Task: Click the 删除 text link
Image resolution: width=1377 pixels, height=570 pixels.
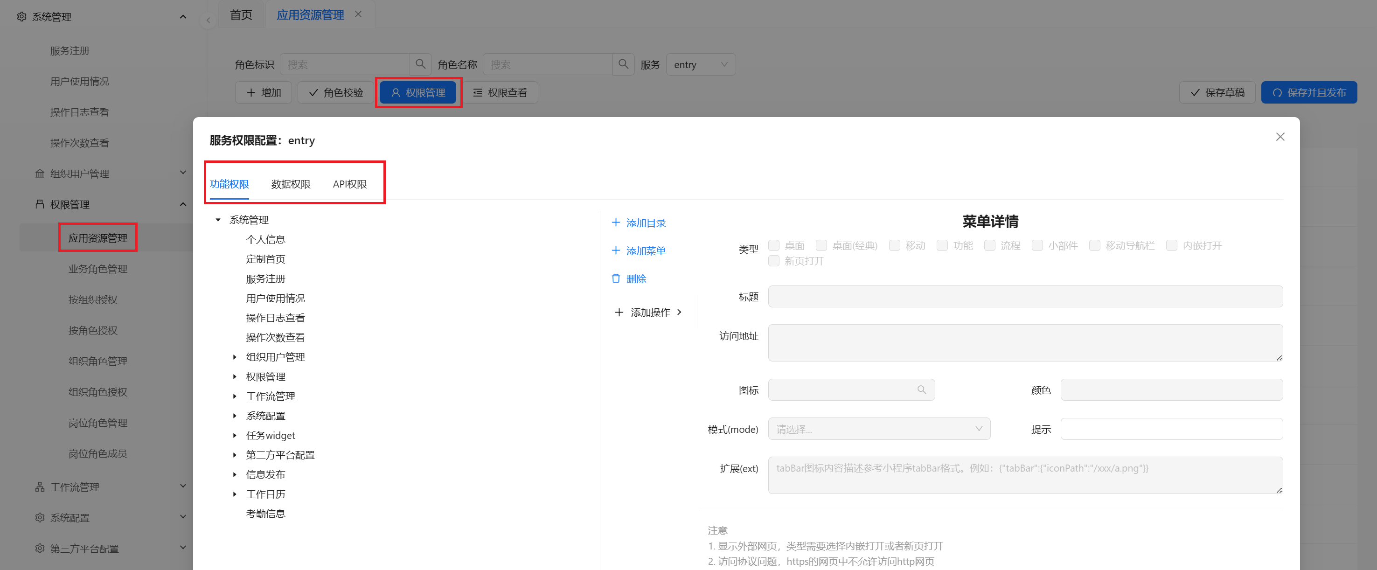Action: [x=636, y=278]
